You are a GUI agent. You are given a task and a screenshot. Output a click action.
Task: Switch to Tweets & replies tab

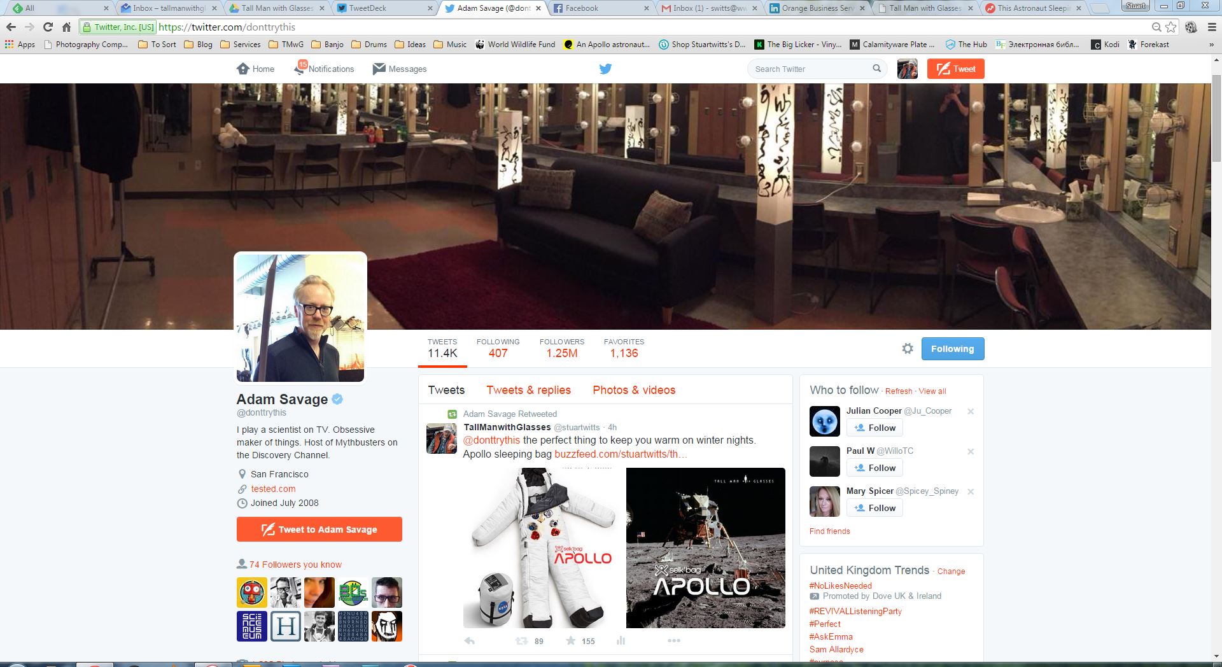[x=528, y=390]
